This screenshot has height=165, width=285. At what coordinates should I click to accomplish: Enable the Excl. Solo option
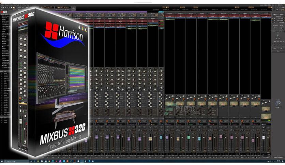coord(280,19)
